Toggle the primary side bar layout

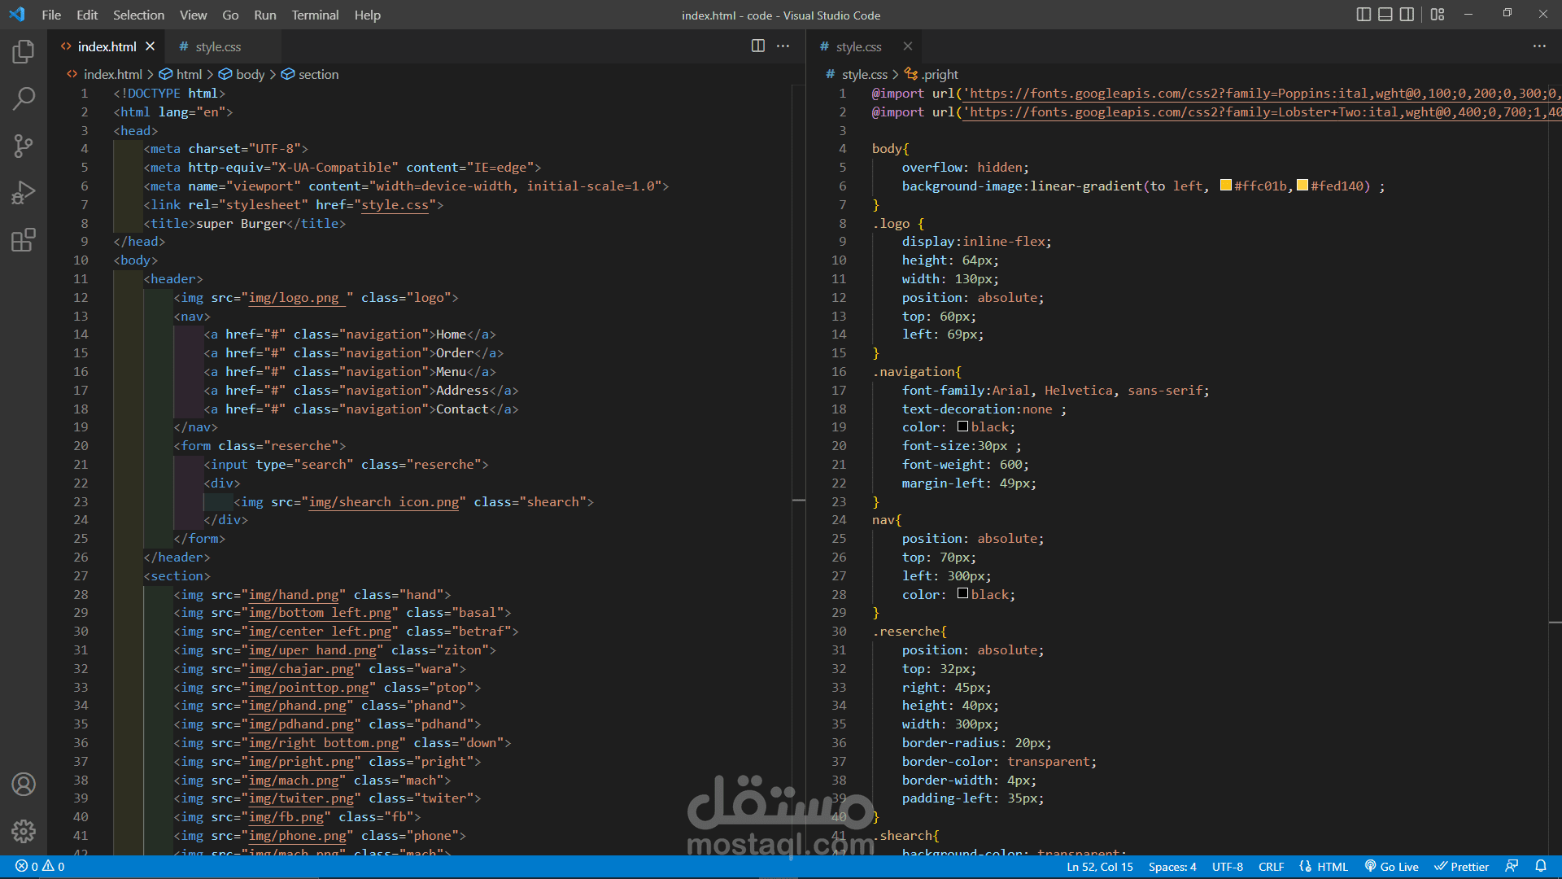point(1364,15)
